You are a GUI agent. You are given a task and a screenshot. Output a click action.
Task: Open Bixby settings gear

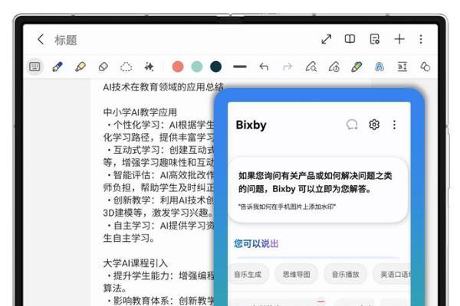[374, 125]
